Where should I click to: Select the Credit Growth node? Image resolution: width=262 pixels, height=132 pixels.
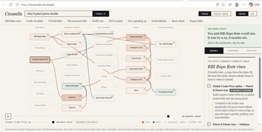[72, 55]
